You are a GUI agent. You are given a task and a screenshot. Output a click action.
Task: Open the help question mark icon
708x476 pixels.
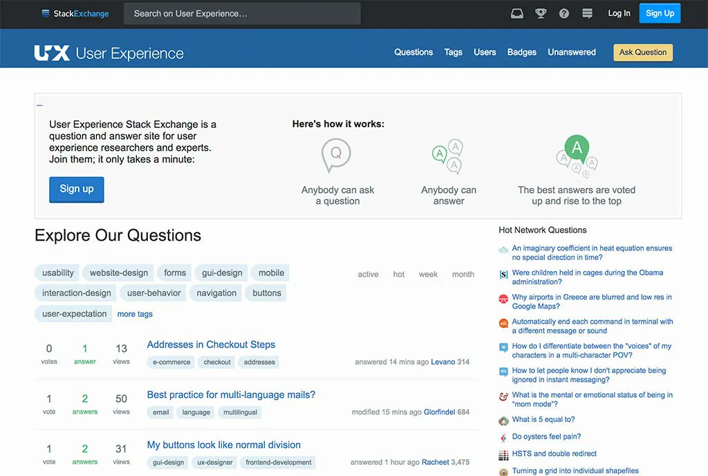pyautogui.click(x=564, y=14)
